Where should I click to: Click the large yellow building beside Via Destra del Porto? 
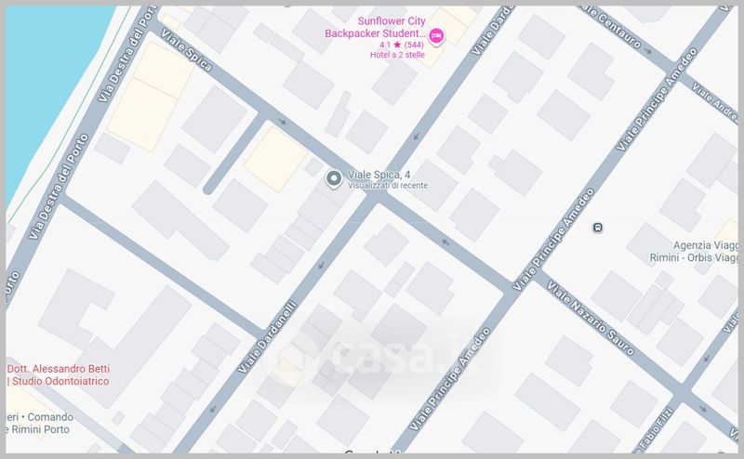pyautogui.click(x=151, y=97)
